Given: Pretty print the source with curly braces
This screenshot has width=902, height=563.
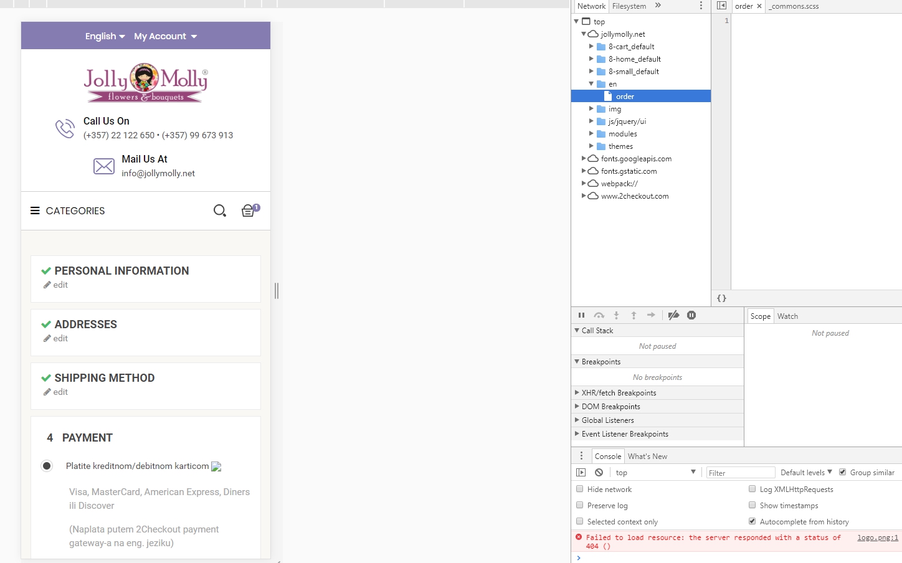Looking at the screenshot, I should tap(721, 298).
